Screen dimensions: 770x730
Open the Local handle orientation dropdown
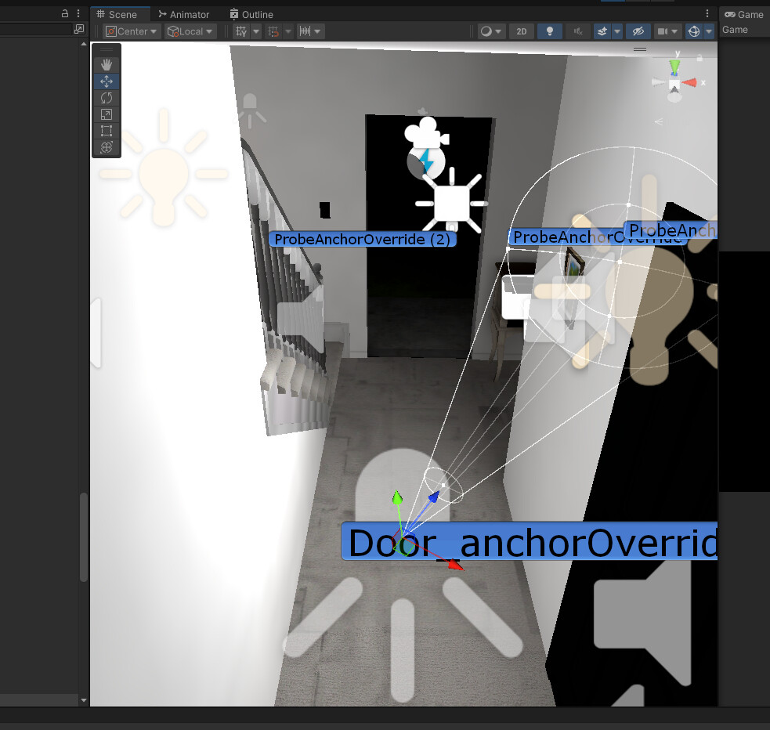coord(188,31)
